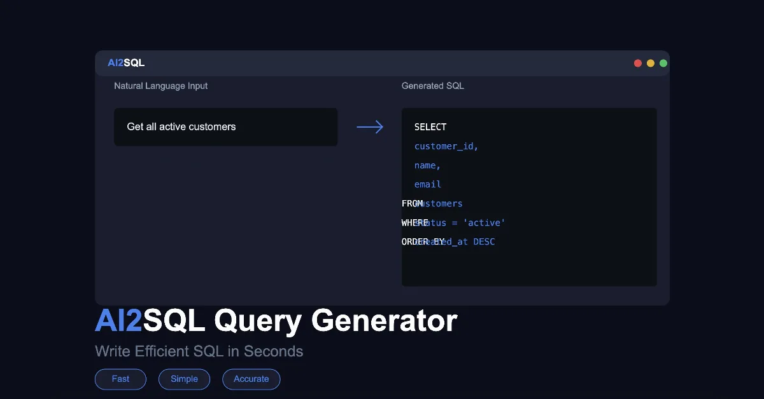The width and height of the screenshot is (764, 399).
Task: Click the customer_id, line in SQL
Action: [x=446, y=146]
